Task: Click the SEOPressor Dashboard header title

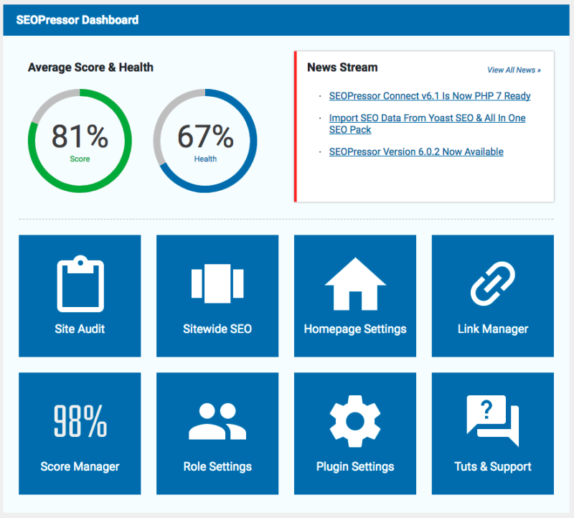Action: point(77,20)
